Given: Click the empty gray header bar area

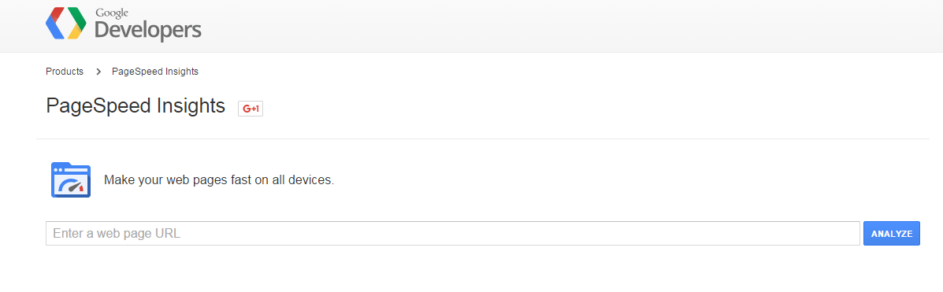Looking at the screenshot, I should [x=571, y=26].
